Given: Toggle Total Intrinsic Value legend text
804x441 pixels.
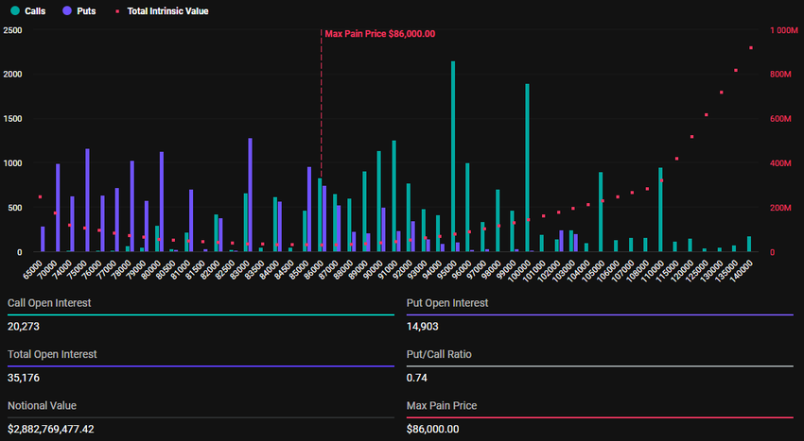Looking at the screenshot, I should [x=167, y=11].
